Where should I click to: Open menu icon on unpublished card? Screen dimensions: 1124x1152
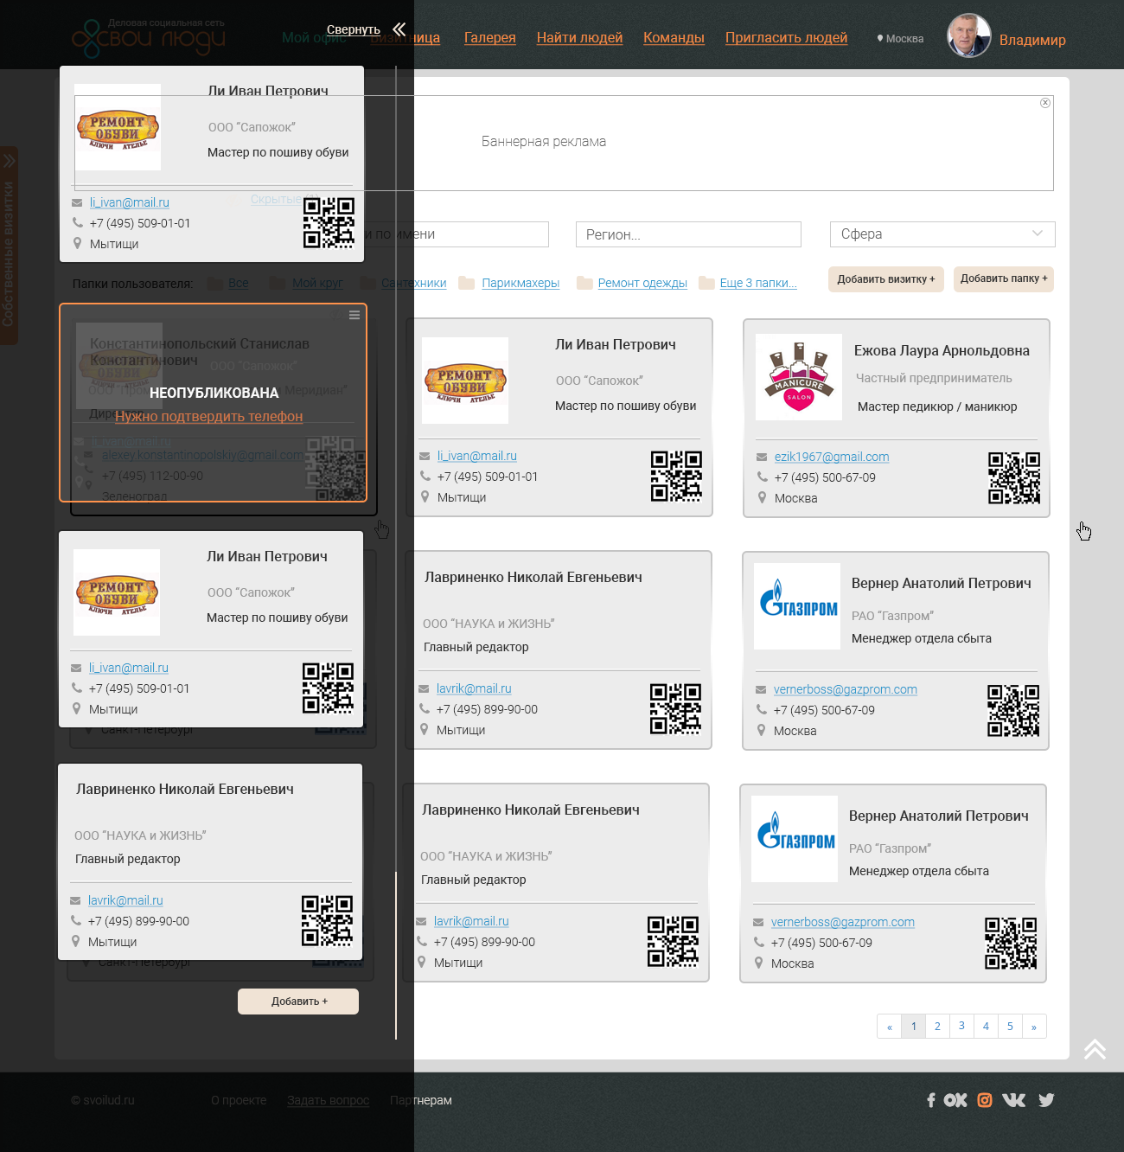click(x=354, y=316)
